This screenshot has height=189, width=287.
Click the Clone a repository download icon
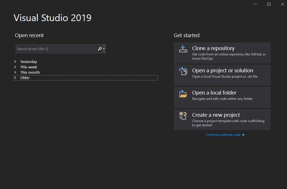click(x=183, y=49)
